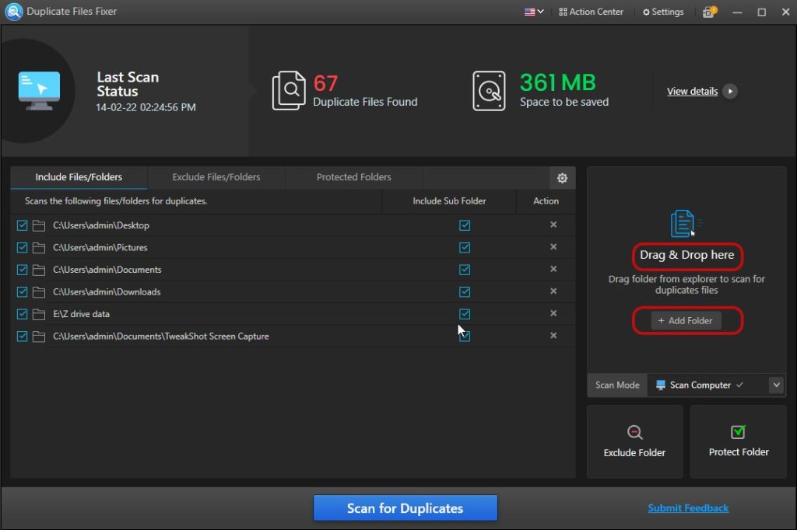Click the Add Folder button
This screenshot has height=530, width=797.
click(x=686, y=321)
